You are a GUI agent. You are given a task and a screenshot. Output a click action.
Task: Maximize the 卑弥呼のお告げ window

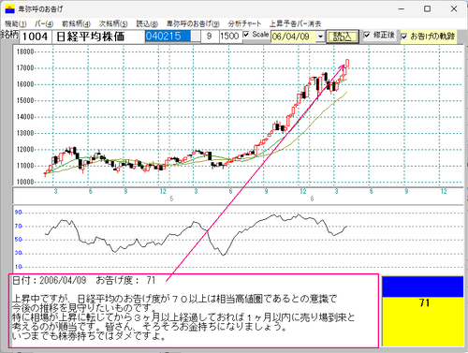(428, 9)
